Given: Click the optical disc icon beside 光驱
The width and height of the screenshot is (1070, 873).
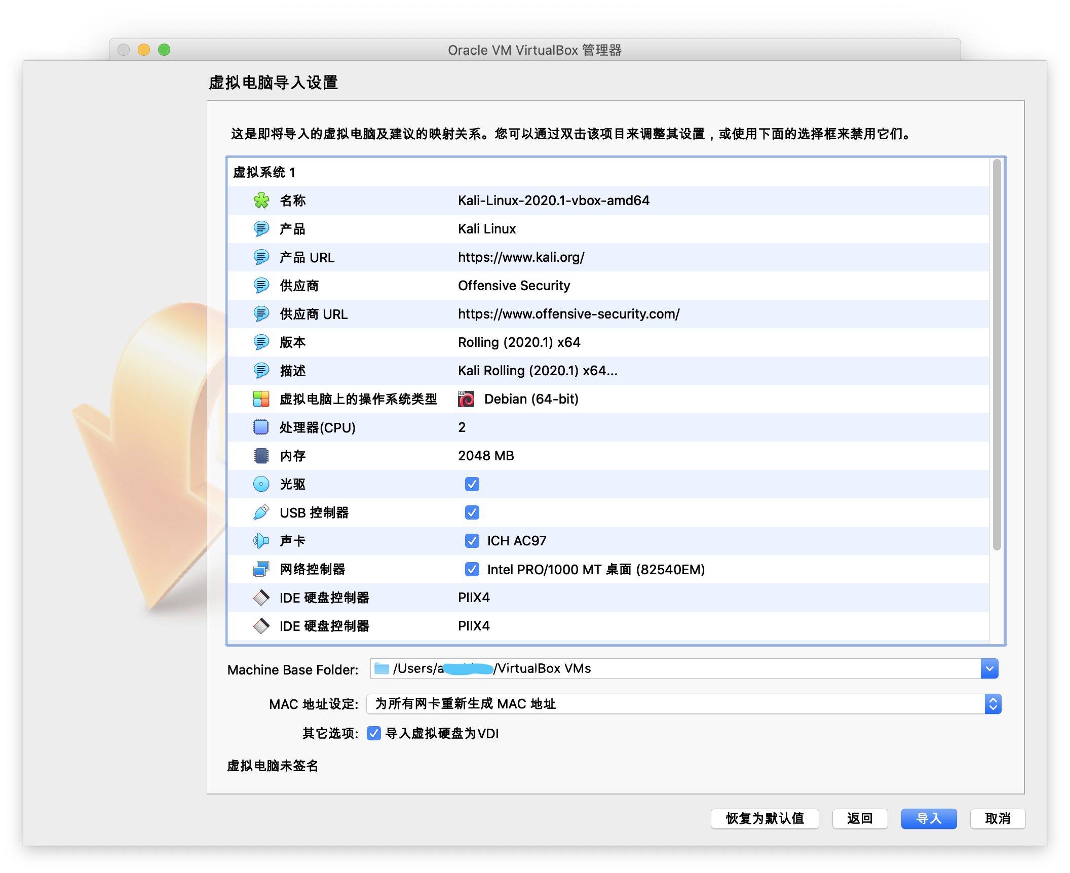Looking at the screenshot, I should click(x=261, y=484).
